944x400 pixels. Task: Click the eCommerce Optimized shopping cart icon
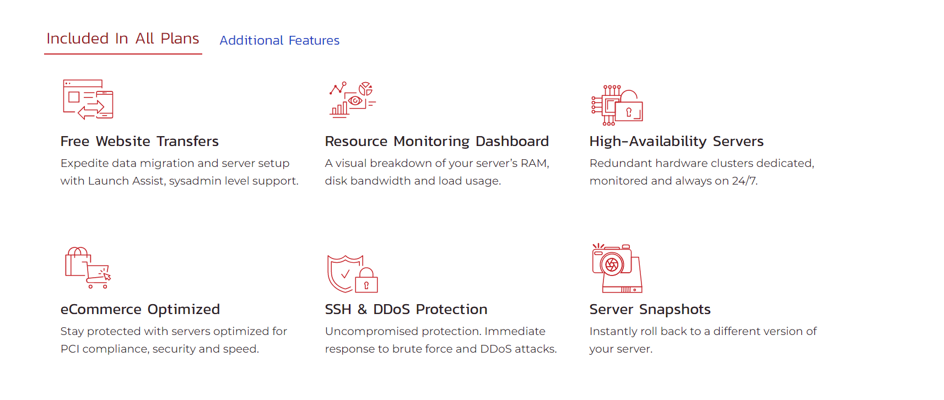click(x=88, y=268)
